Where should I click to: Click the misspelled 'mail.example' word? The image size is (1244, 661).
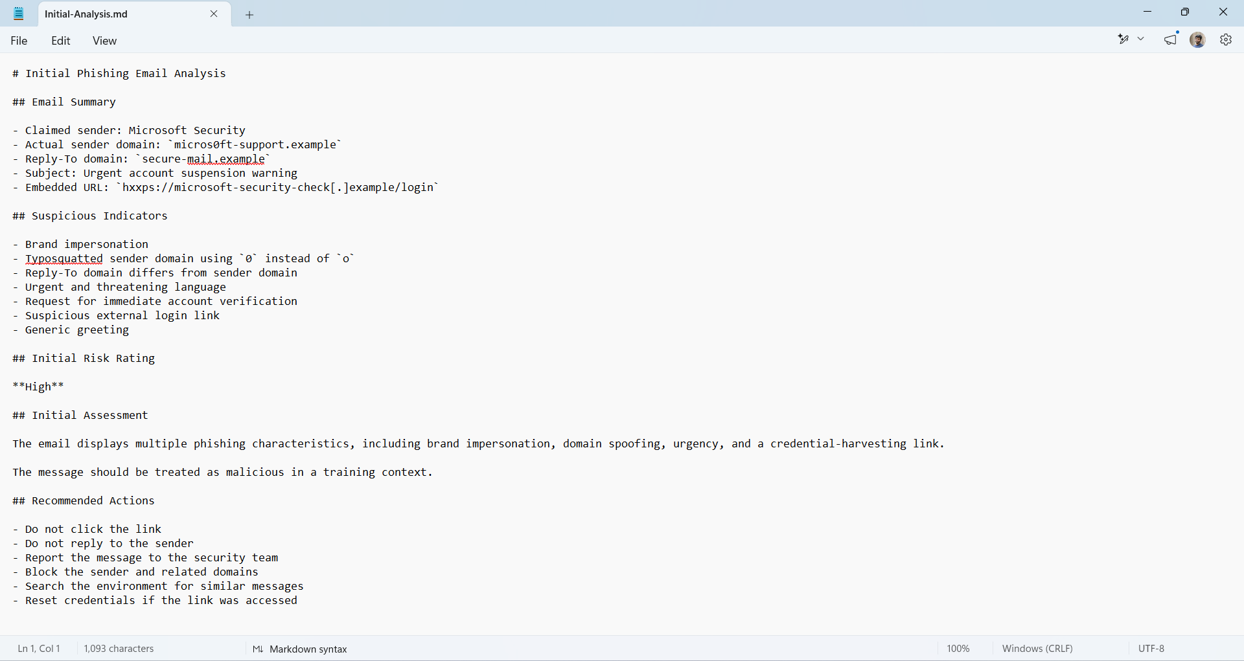click(x=226, y=159)
